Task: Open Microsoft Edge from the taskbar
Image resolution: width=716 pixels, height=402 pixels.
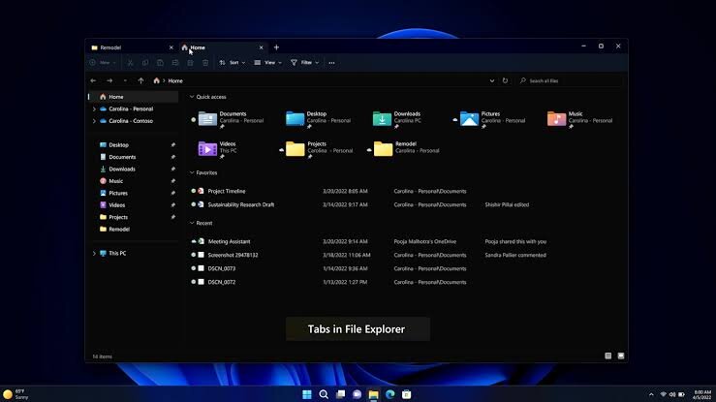Action: [389, 394]
